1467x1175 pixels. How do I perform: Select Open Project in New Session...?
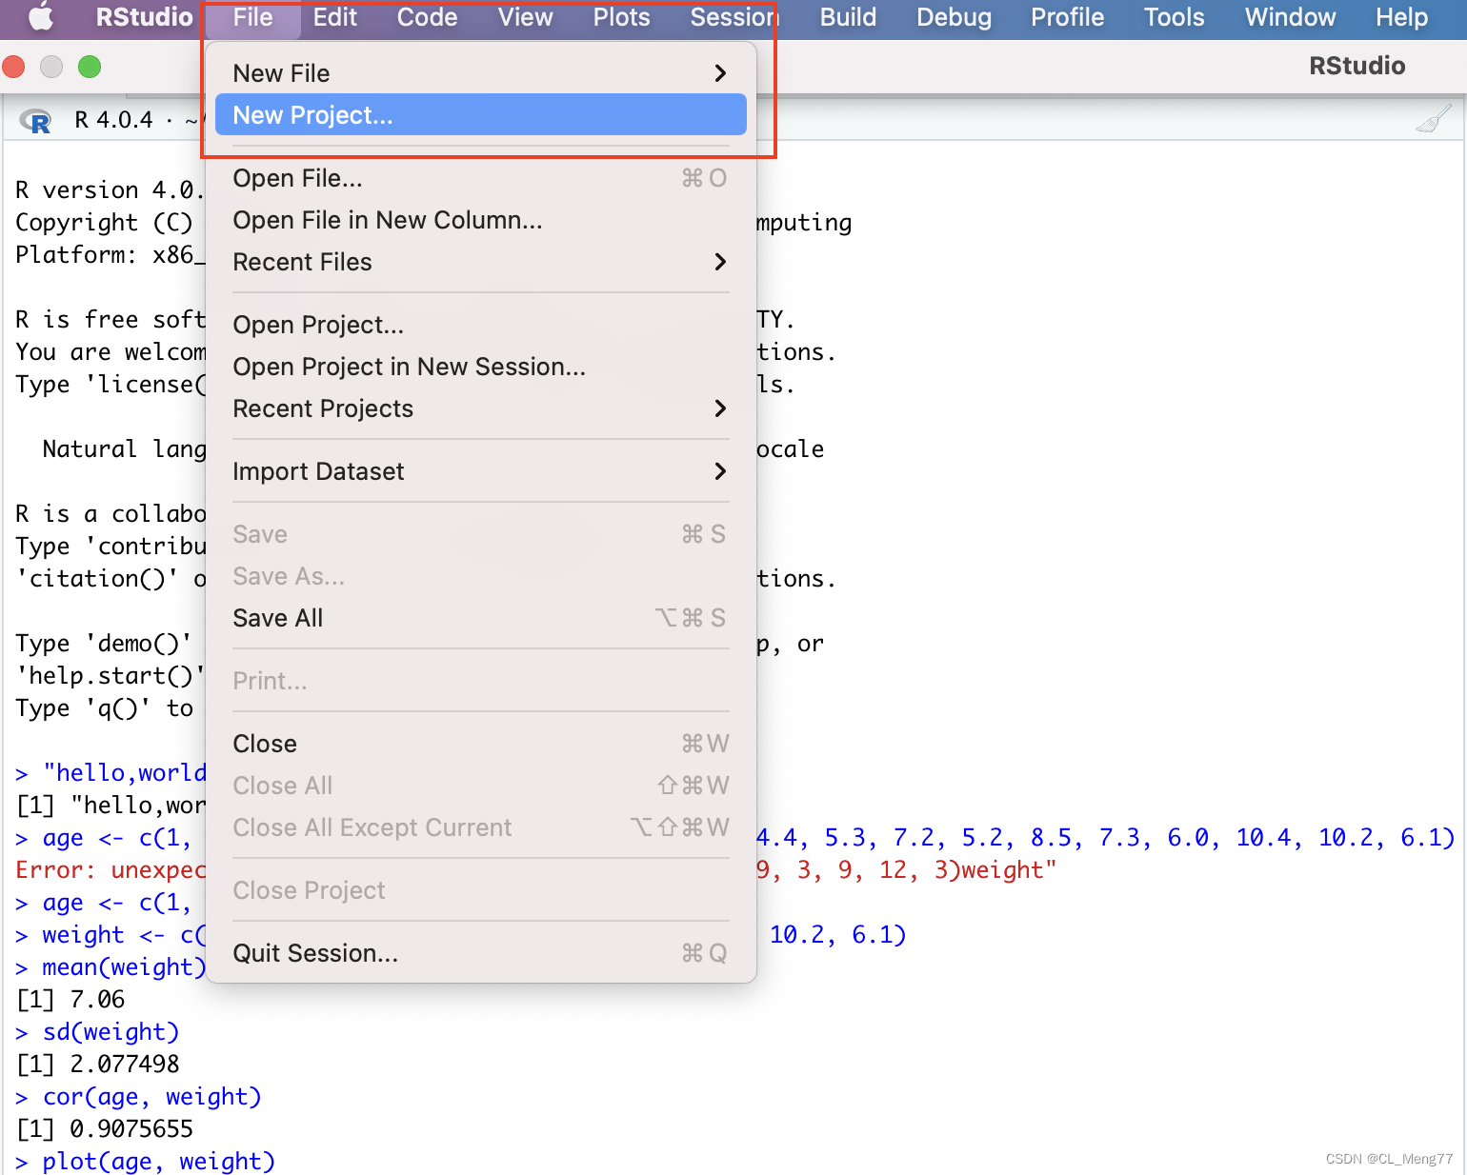click(x=481, y=367)
